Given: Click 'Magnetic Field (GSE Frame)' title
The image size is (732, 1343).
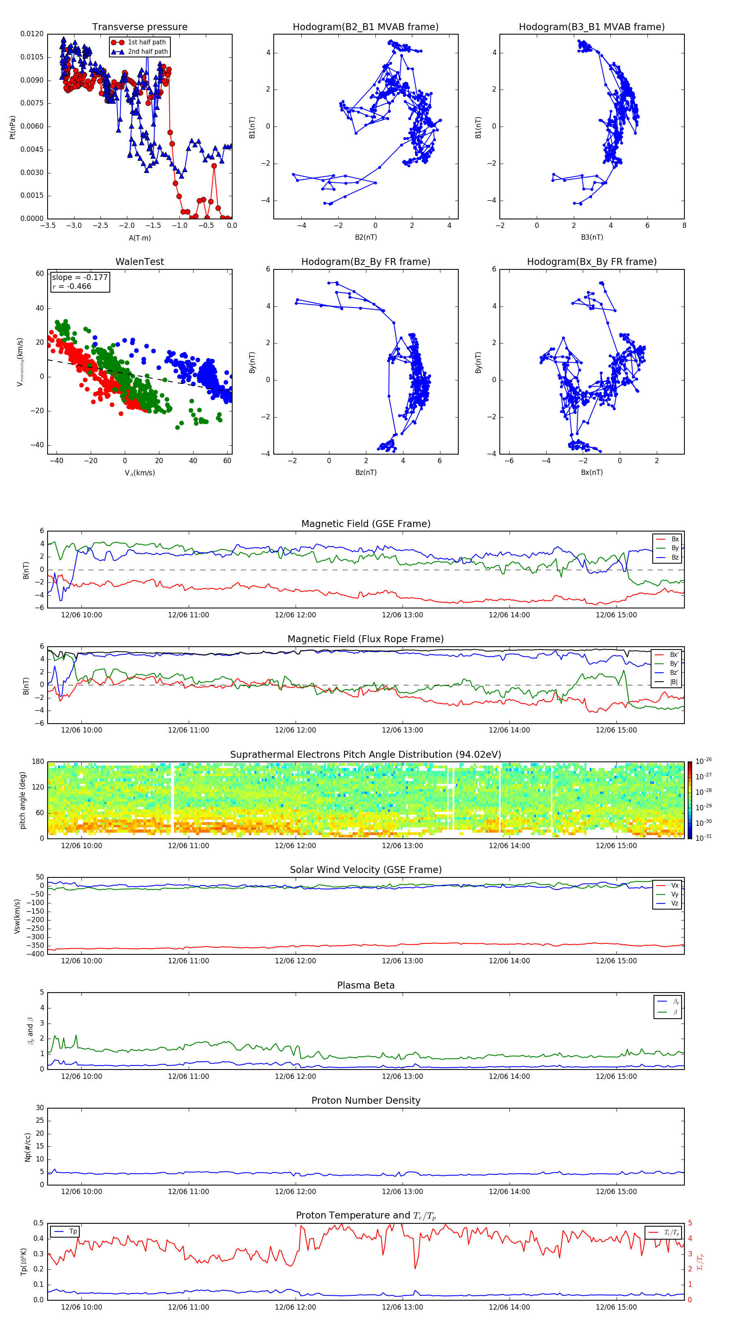Looking at the screenshot, I should click(366, 524).
